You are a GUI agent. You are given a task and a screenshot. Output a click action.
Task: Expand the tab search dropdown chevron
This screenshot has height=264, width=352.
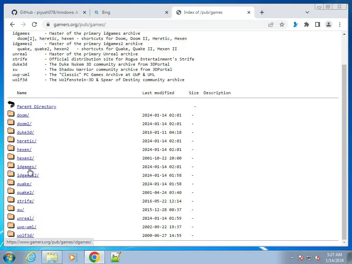pyautogui.click(x=307, y=12)
